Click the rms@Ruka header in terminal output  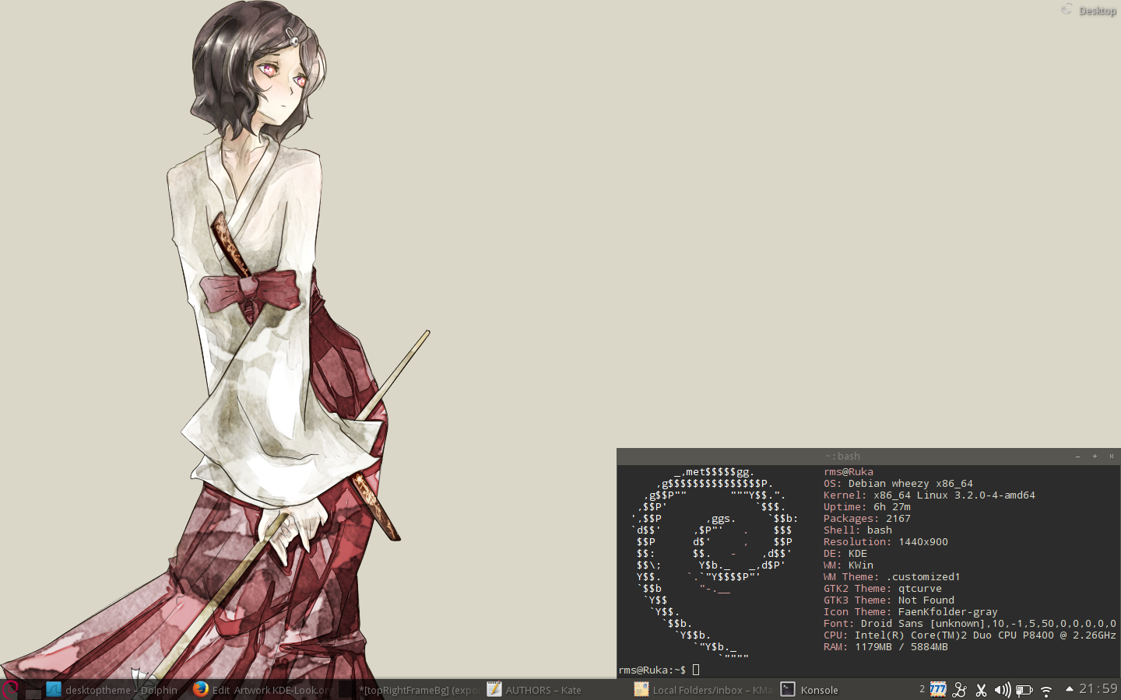click(x=849, y=472)
